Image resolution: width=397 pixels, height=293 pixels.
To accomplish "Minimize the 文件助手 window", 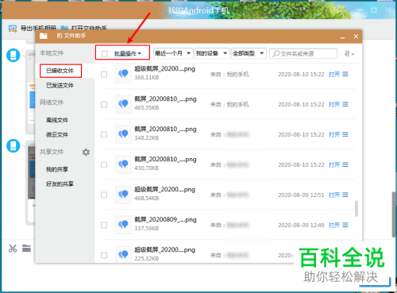I will pyautogui.click(x=342, y=37).
